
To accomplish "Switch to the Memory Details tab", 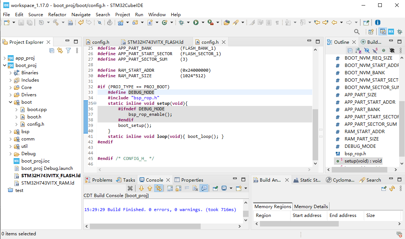I will click(x=311, y=207).
